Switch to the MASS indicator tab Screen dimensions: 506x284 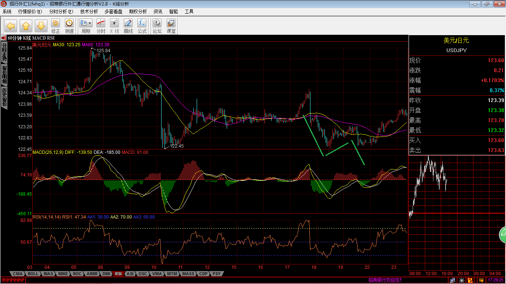point(188,274)
